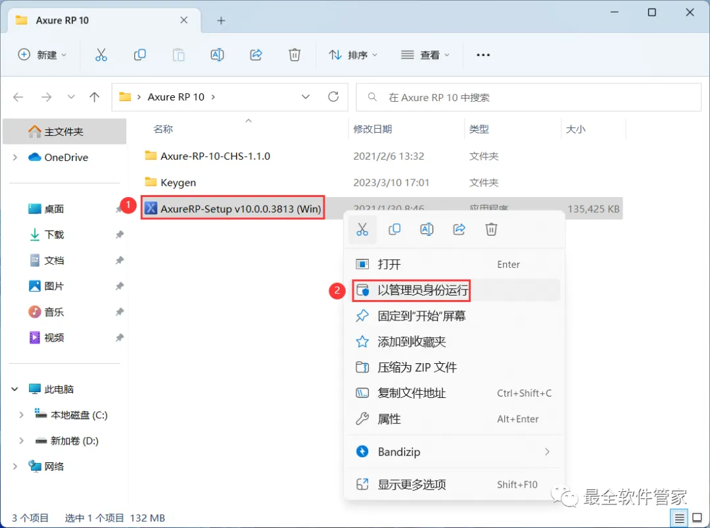The width and height of the screenshot is (710, 528).
Task: Choose 以管理员身份运行 menu entry
Action: [x=454, y=290]
